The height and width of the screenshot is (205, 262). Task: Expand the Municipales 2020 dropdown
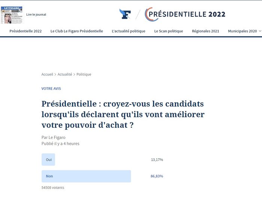[x=242, y=31]
